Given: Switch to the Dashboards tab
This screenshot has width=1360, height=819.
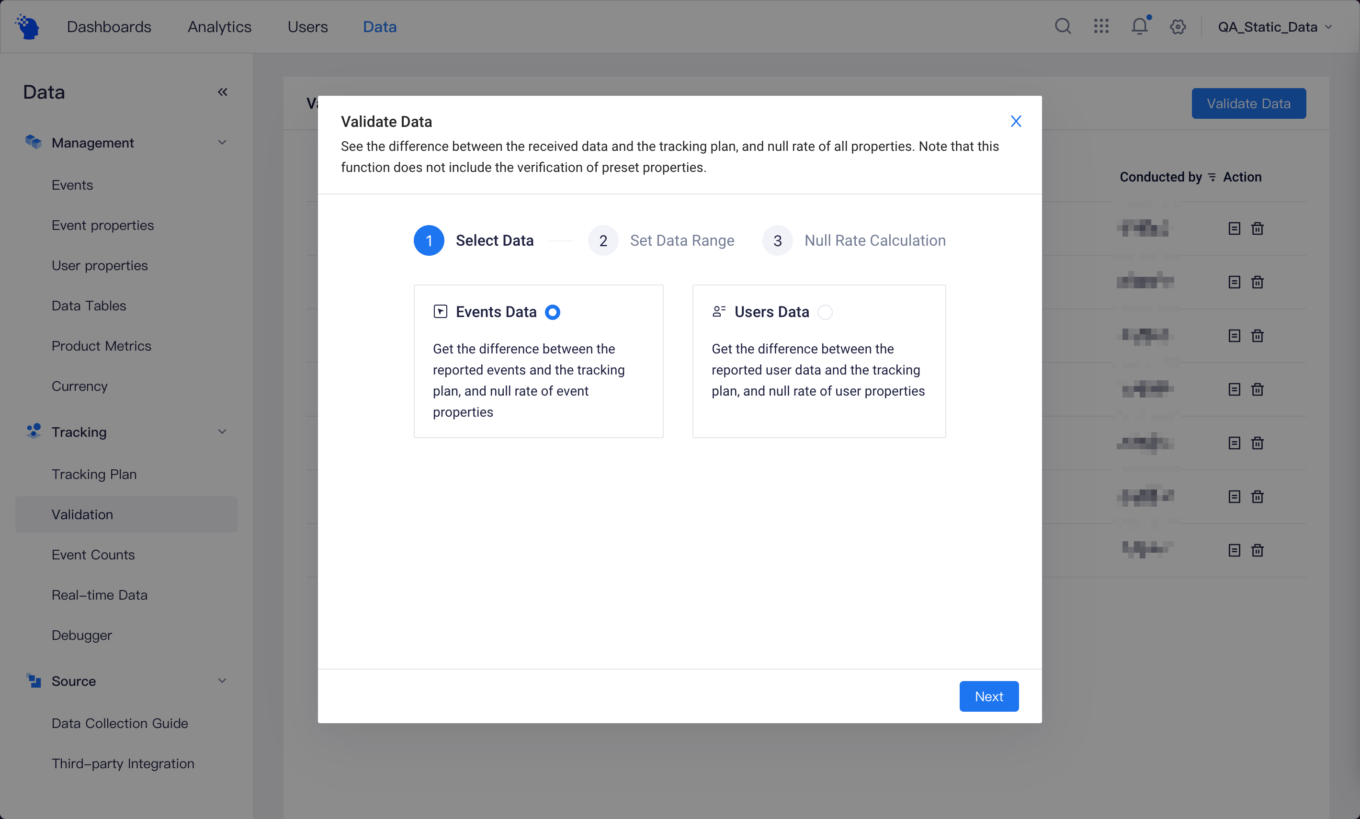Looking at the screenshot, I should (109, 26).
